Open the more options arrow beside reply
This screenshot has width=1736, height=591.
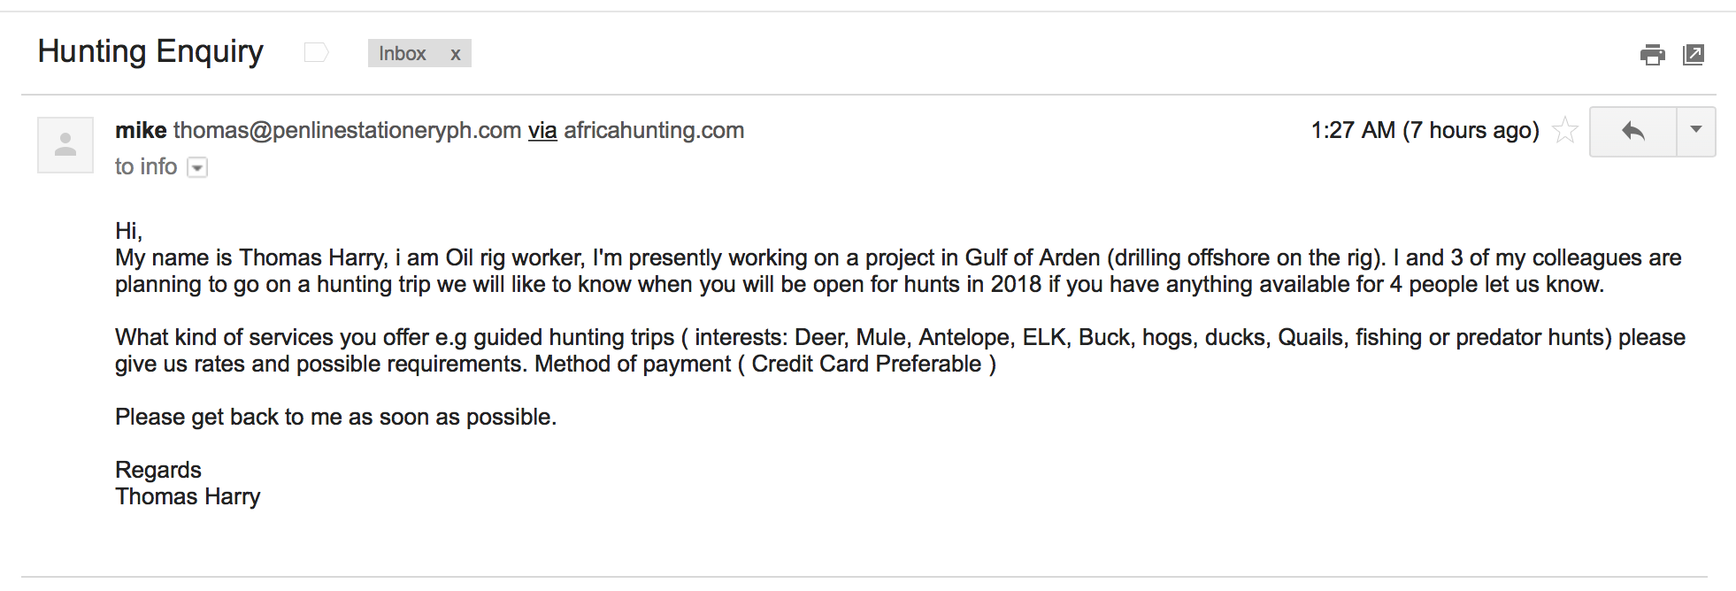point(1696,131)
